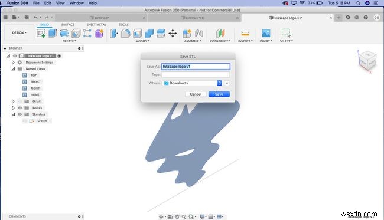Select the Create Sketch tool
Screen dimensions: 384x220
(x=41, y=33)
